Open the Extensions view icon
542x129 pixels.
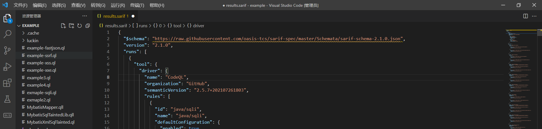[x=7, y=83]
